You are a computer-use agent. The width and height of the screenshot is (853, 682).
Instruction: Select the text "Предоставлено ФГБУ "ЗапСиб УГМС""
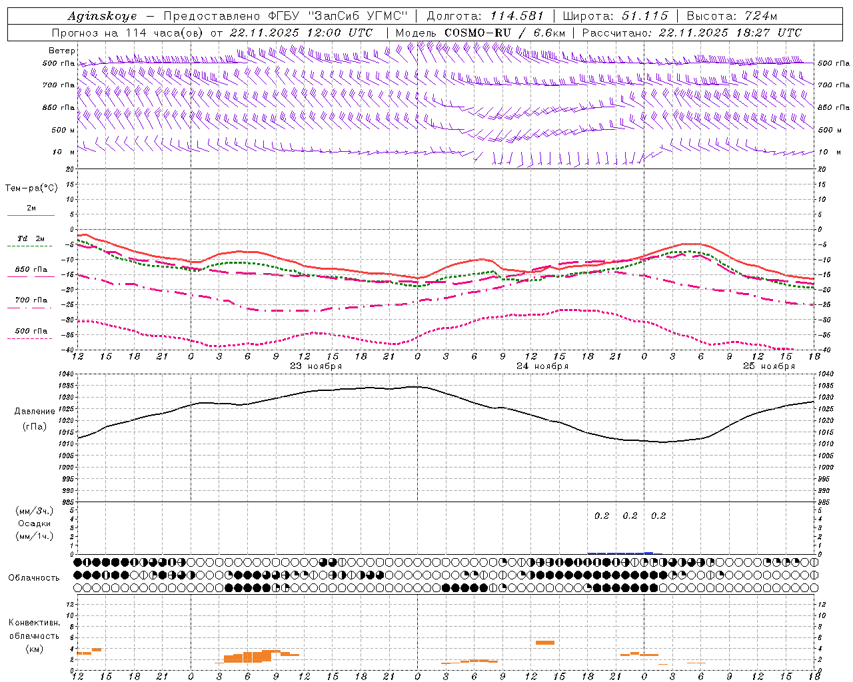click(286, 16)
